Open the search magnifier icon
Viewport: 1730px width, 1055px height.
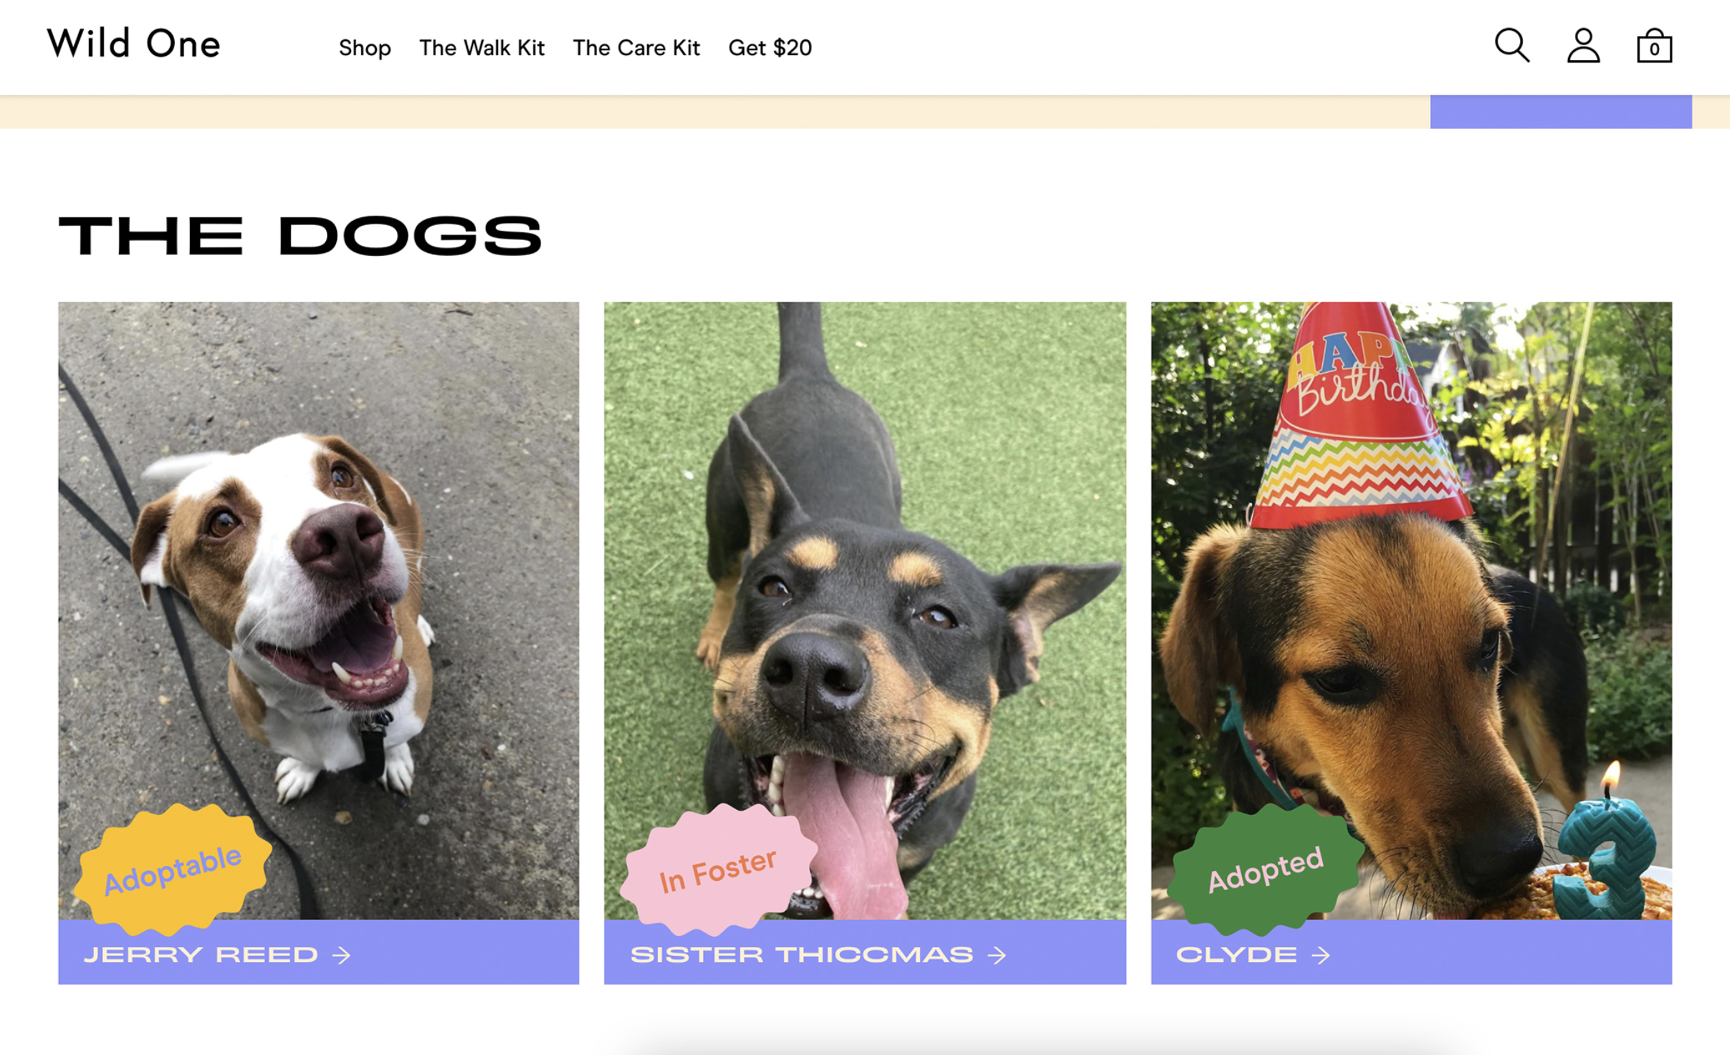point(1511,46)
